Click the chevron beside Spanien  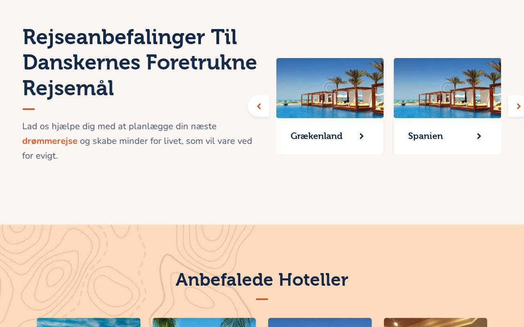479,136
